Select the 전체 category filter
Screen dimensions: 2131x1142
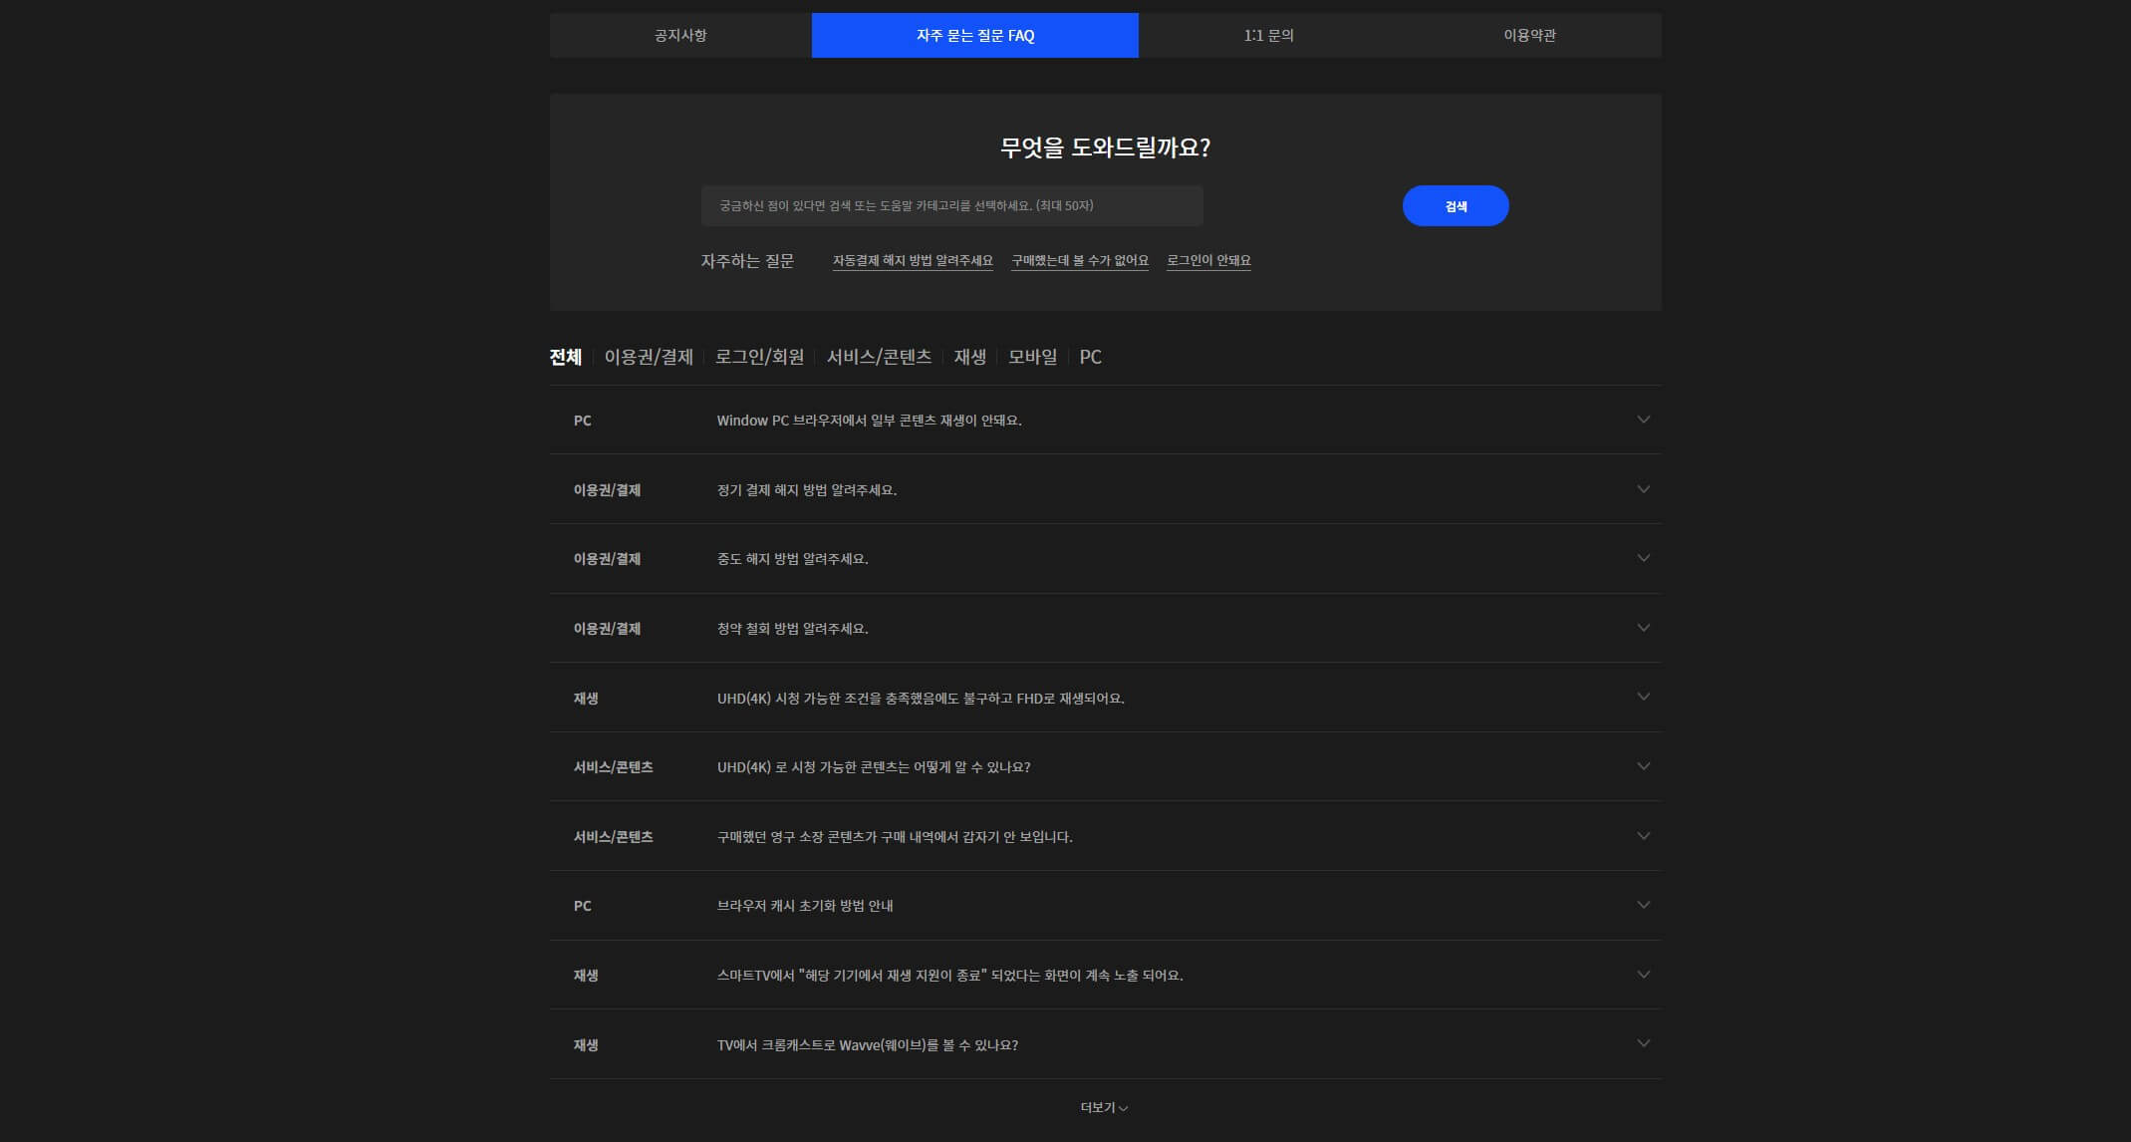(x=565, y=357)
